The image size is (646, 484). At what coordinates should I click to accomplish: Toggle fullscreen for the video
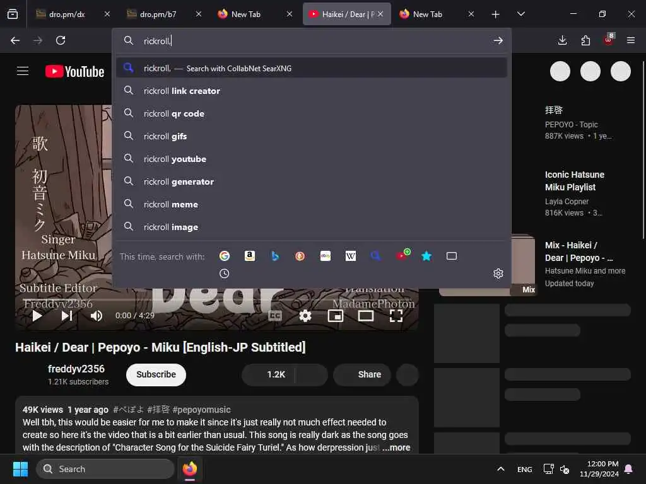[x=396, y=316]
